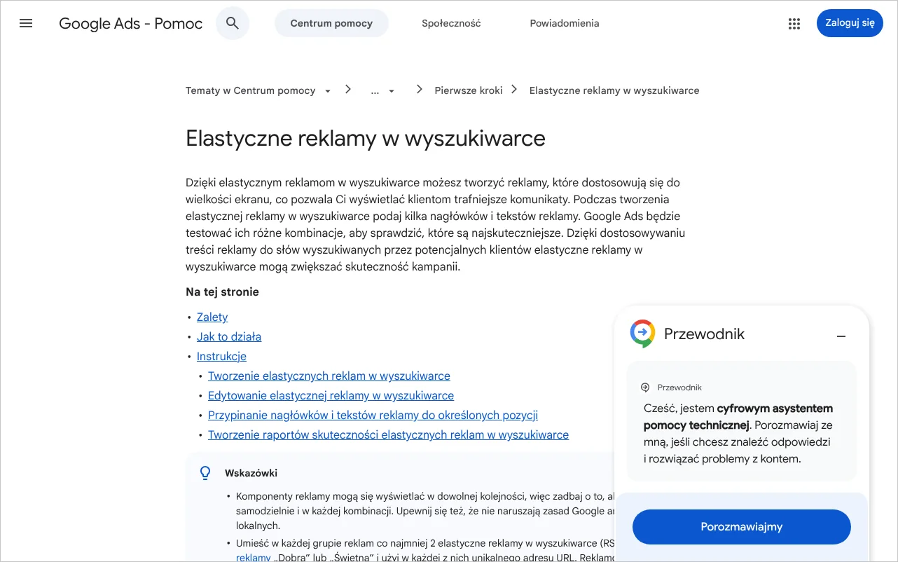
Task: Jump to Jak to działa link
Action: pyautogui.click(x=229, y=336)
